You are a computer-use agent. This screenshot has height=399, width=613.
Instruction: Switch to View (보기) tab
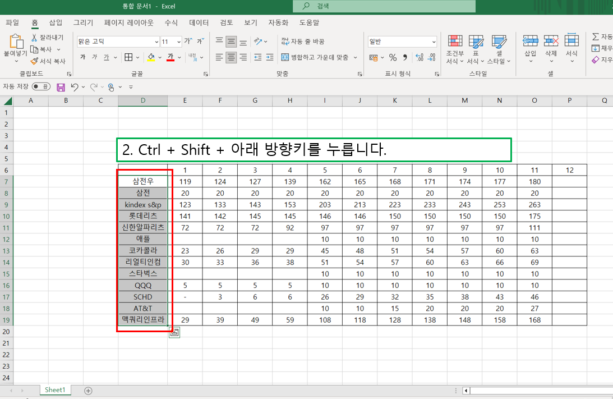pos(250,22)
